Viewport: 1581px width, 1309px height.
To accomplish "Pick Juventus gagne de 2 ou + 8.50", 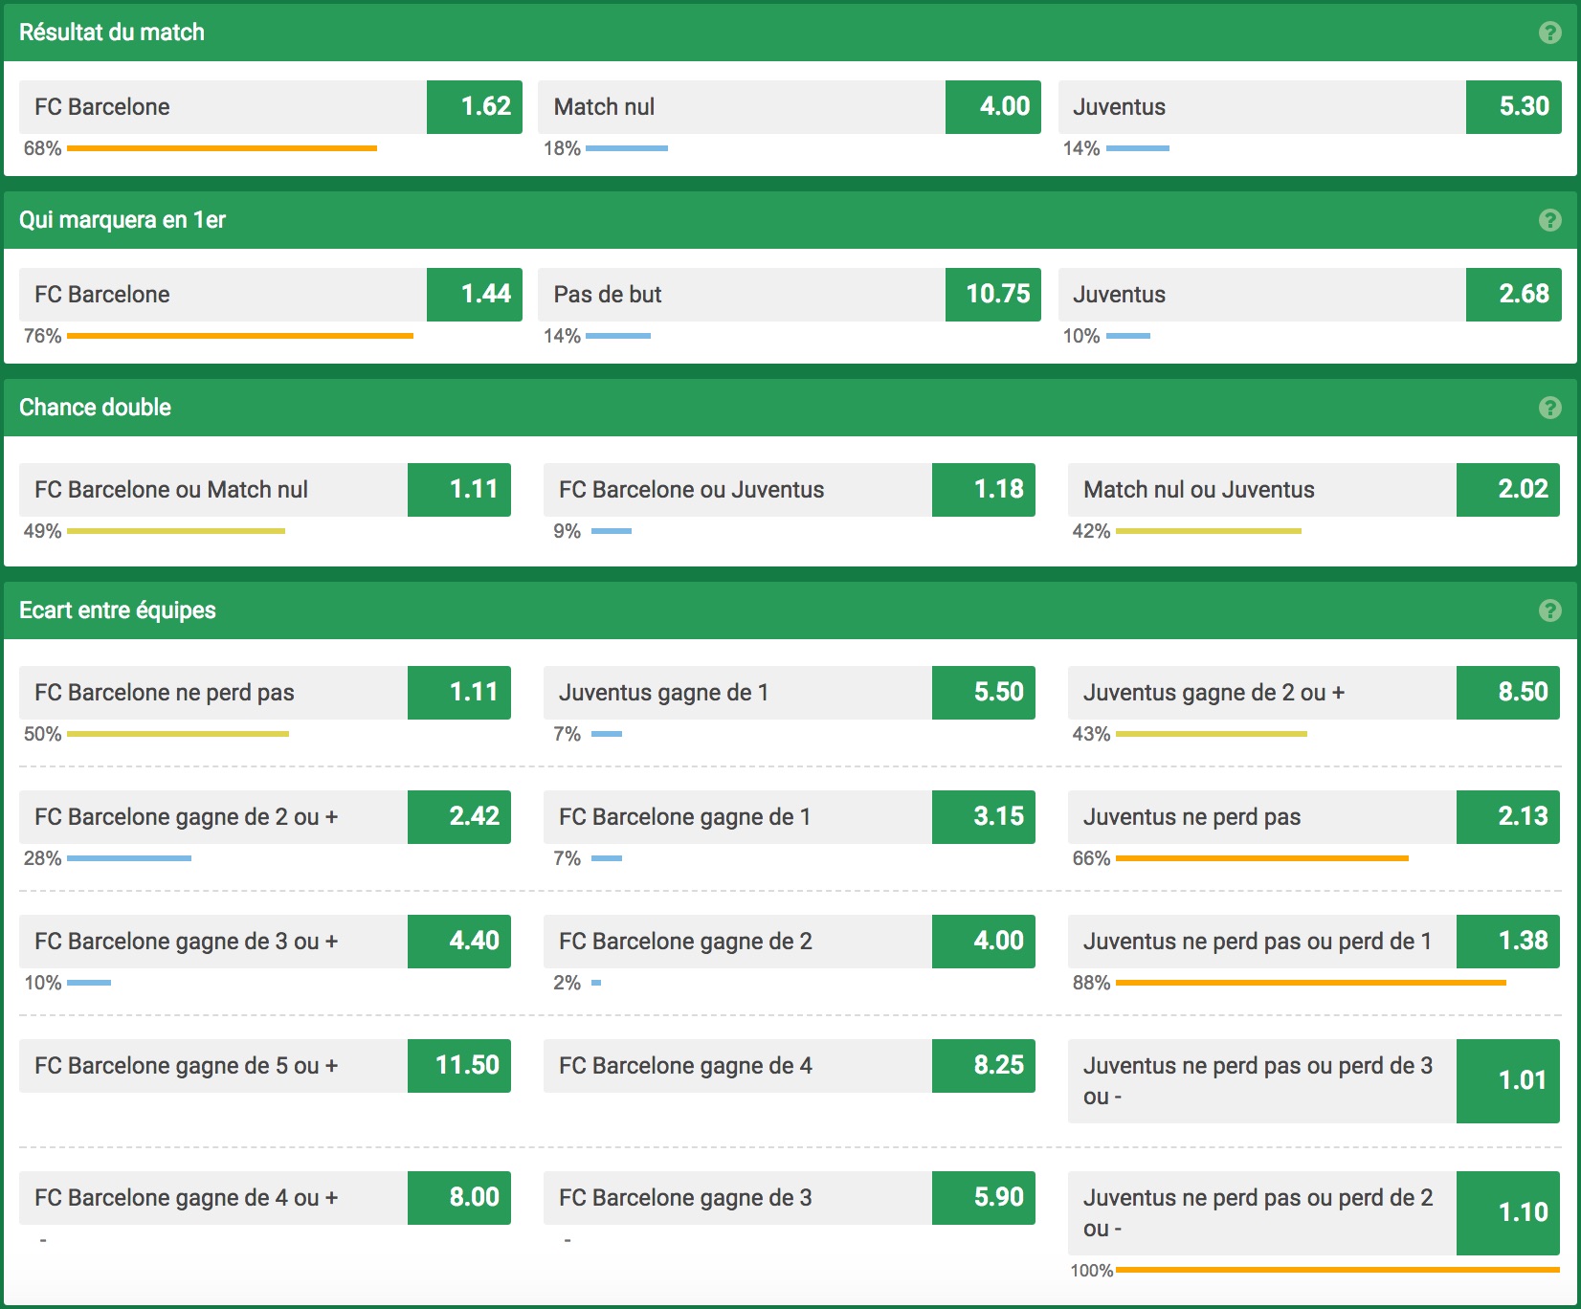I will tap(1314, 693).
